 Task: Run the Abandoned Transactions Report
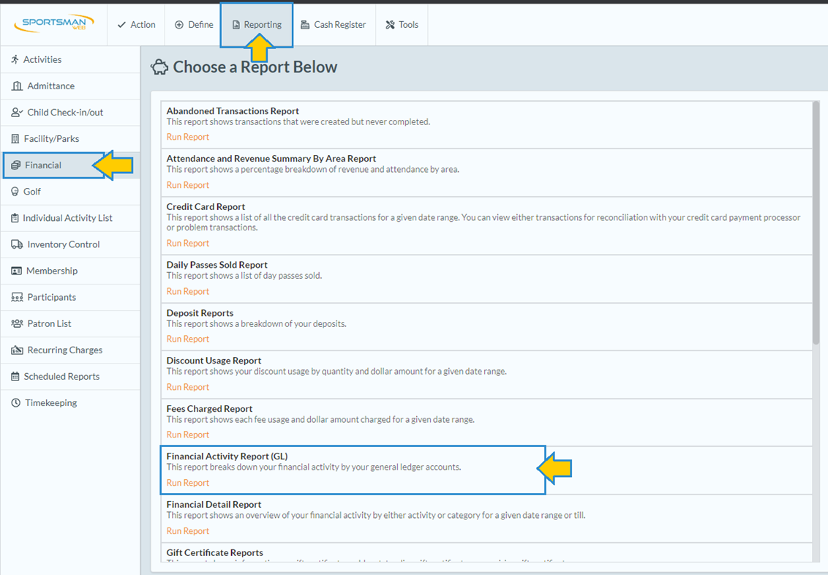pos(187,137)
